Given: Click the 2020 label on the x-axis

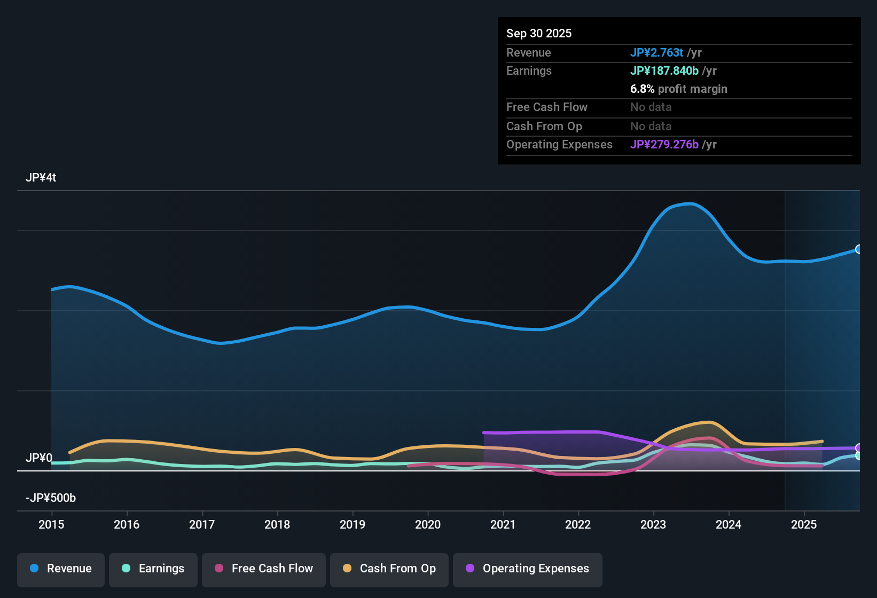Looking at the screenshot, I should [428, 524].
